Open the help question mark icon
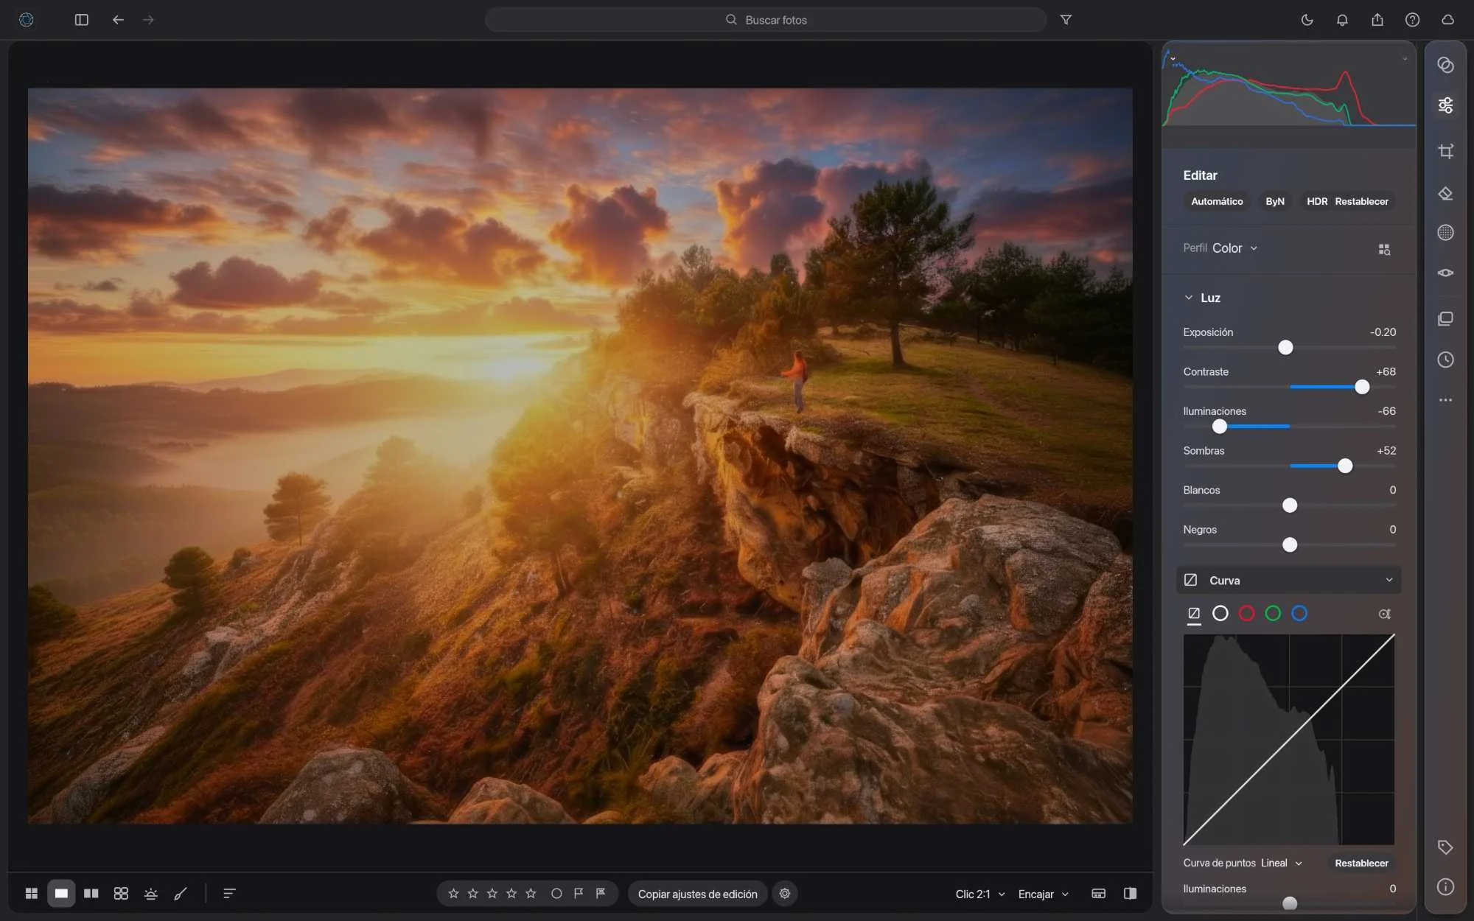The width and height of the screenshot is (1474, 921). 1412,20
